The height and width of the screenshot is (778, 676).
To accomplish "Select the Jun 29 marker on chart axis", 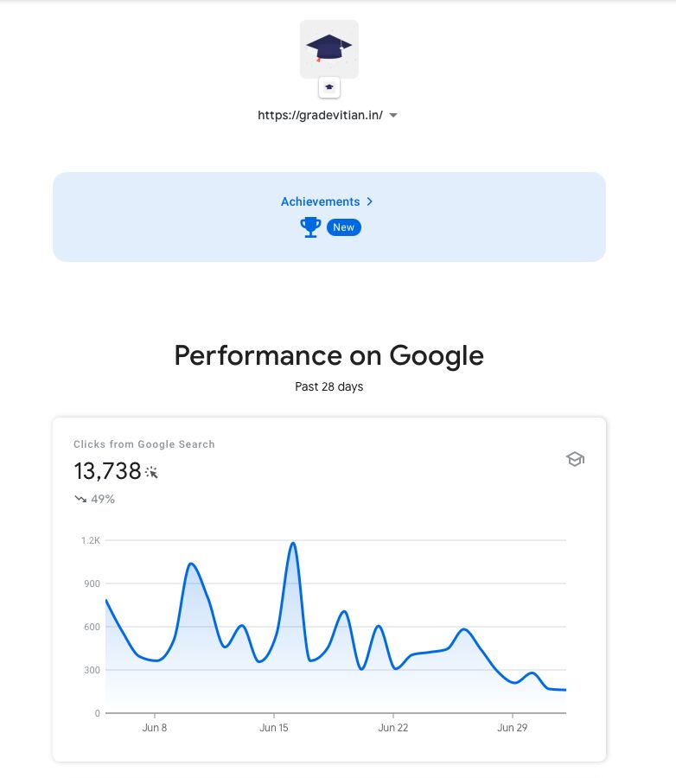I will (513, 727).
